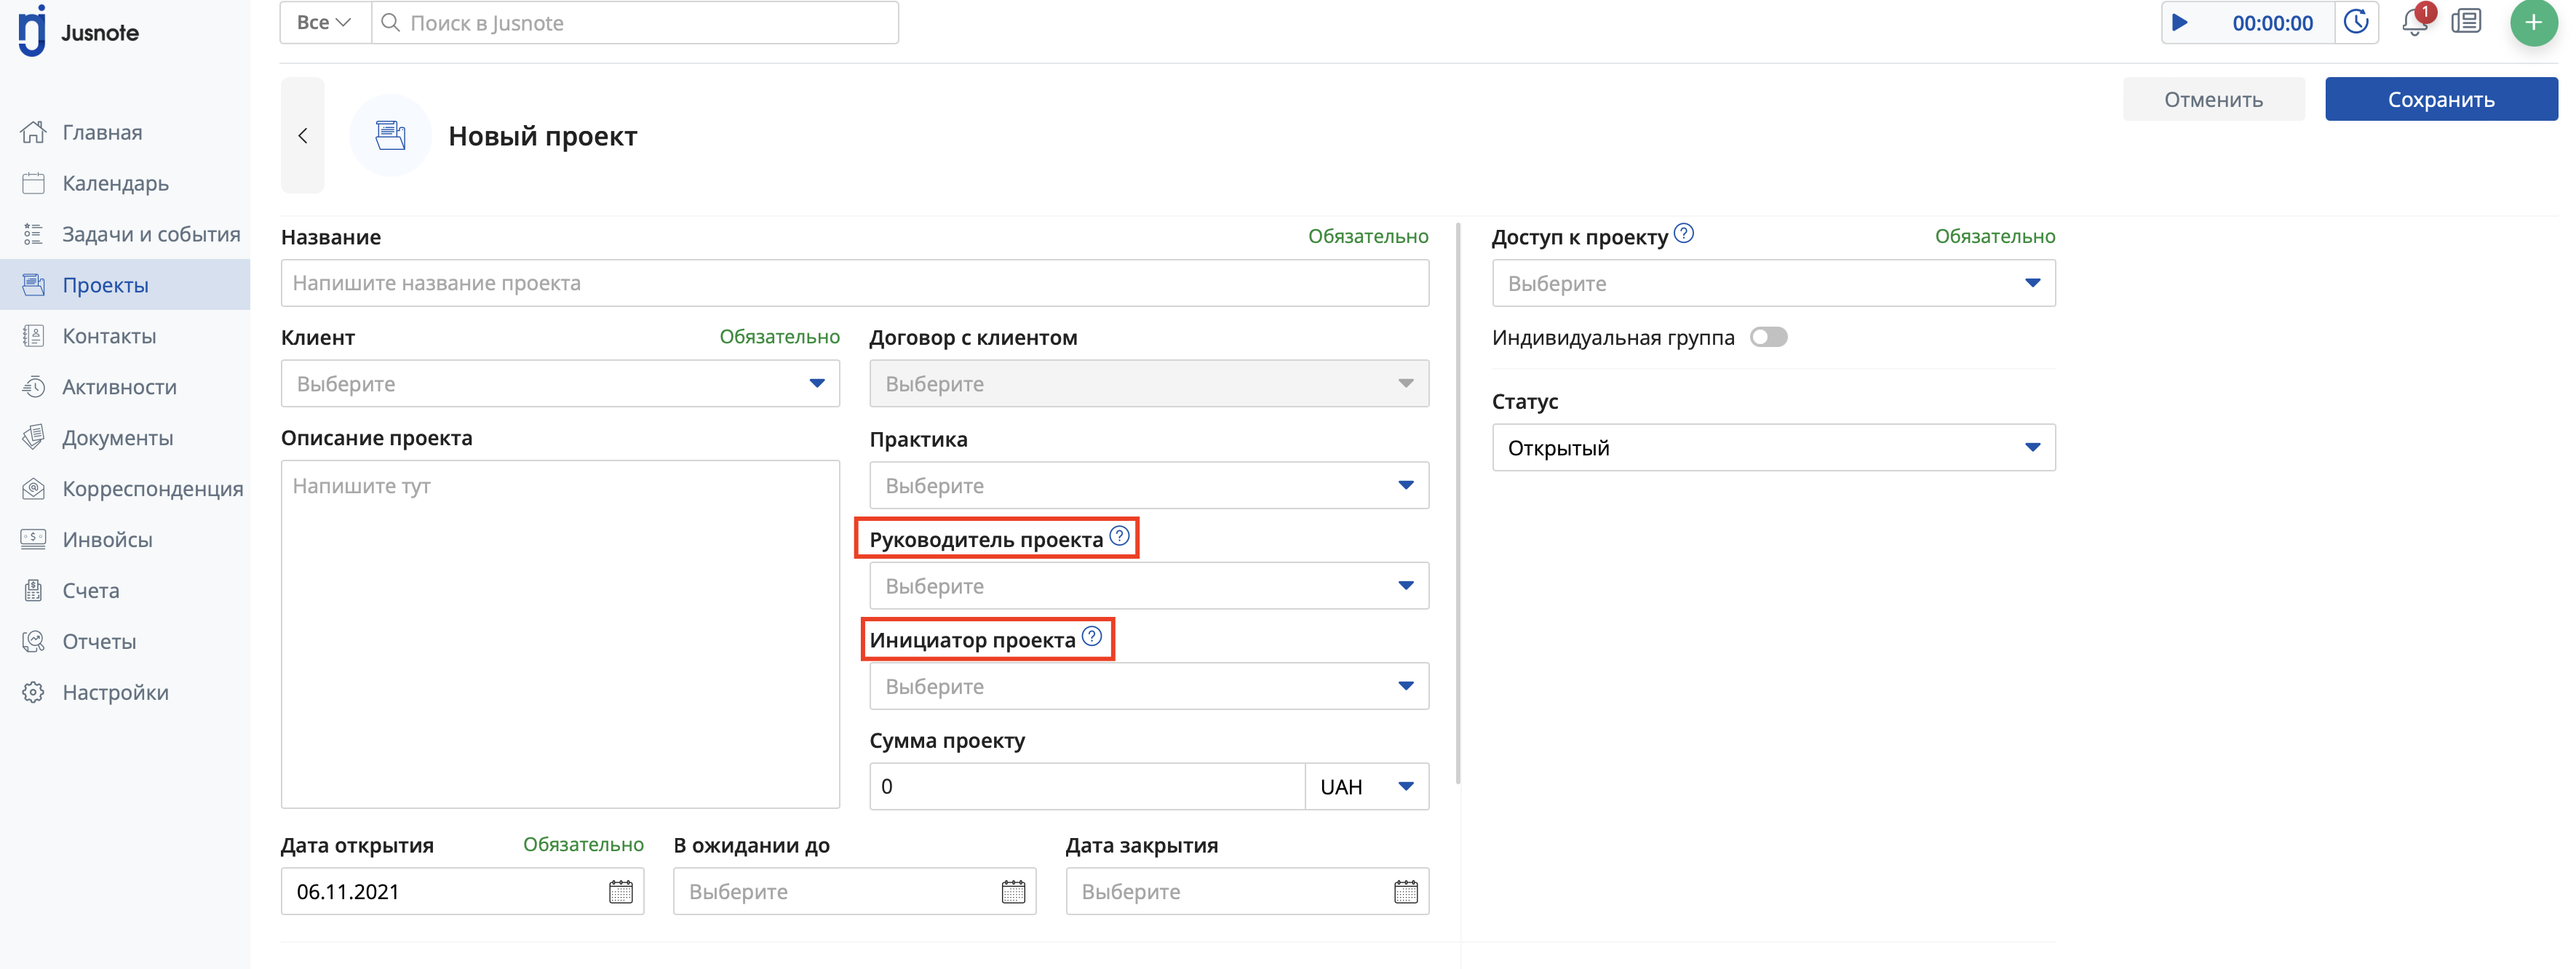
Task: Open the timer history clock icon
Action: (x=2356, y=22)
